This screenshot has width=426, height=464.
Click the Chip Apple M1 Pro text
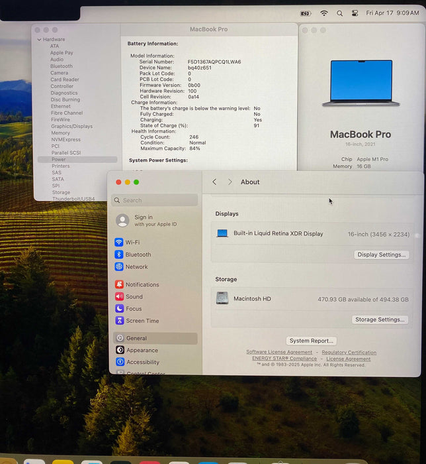364,159
